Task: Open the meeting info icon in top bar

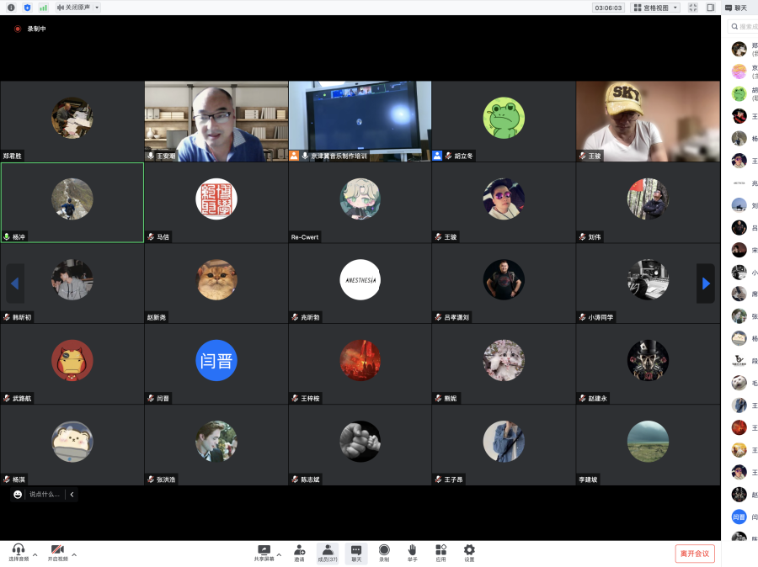Action: 11,8
